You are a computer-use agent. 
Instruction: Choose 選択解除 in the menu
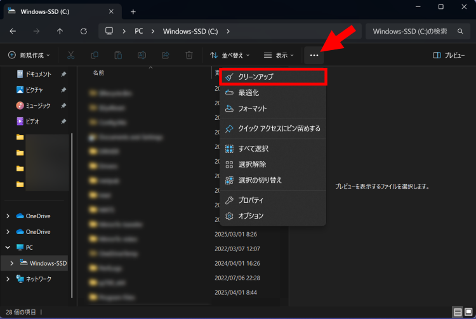(x=273, y=164)
